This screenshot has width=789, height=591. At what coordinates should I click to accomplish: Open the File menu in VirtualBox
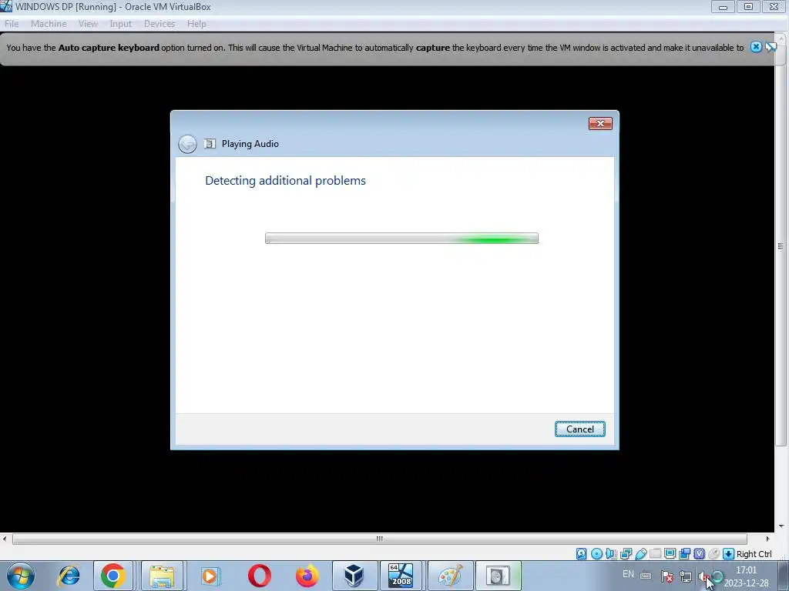pos(11,24)
